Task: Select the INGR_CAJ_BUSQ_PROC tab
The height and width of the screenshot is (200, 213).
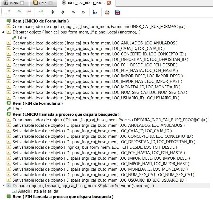Action: pos(86,3)
